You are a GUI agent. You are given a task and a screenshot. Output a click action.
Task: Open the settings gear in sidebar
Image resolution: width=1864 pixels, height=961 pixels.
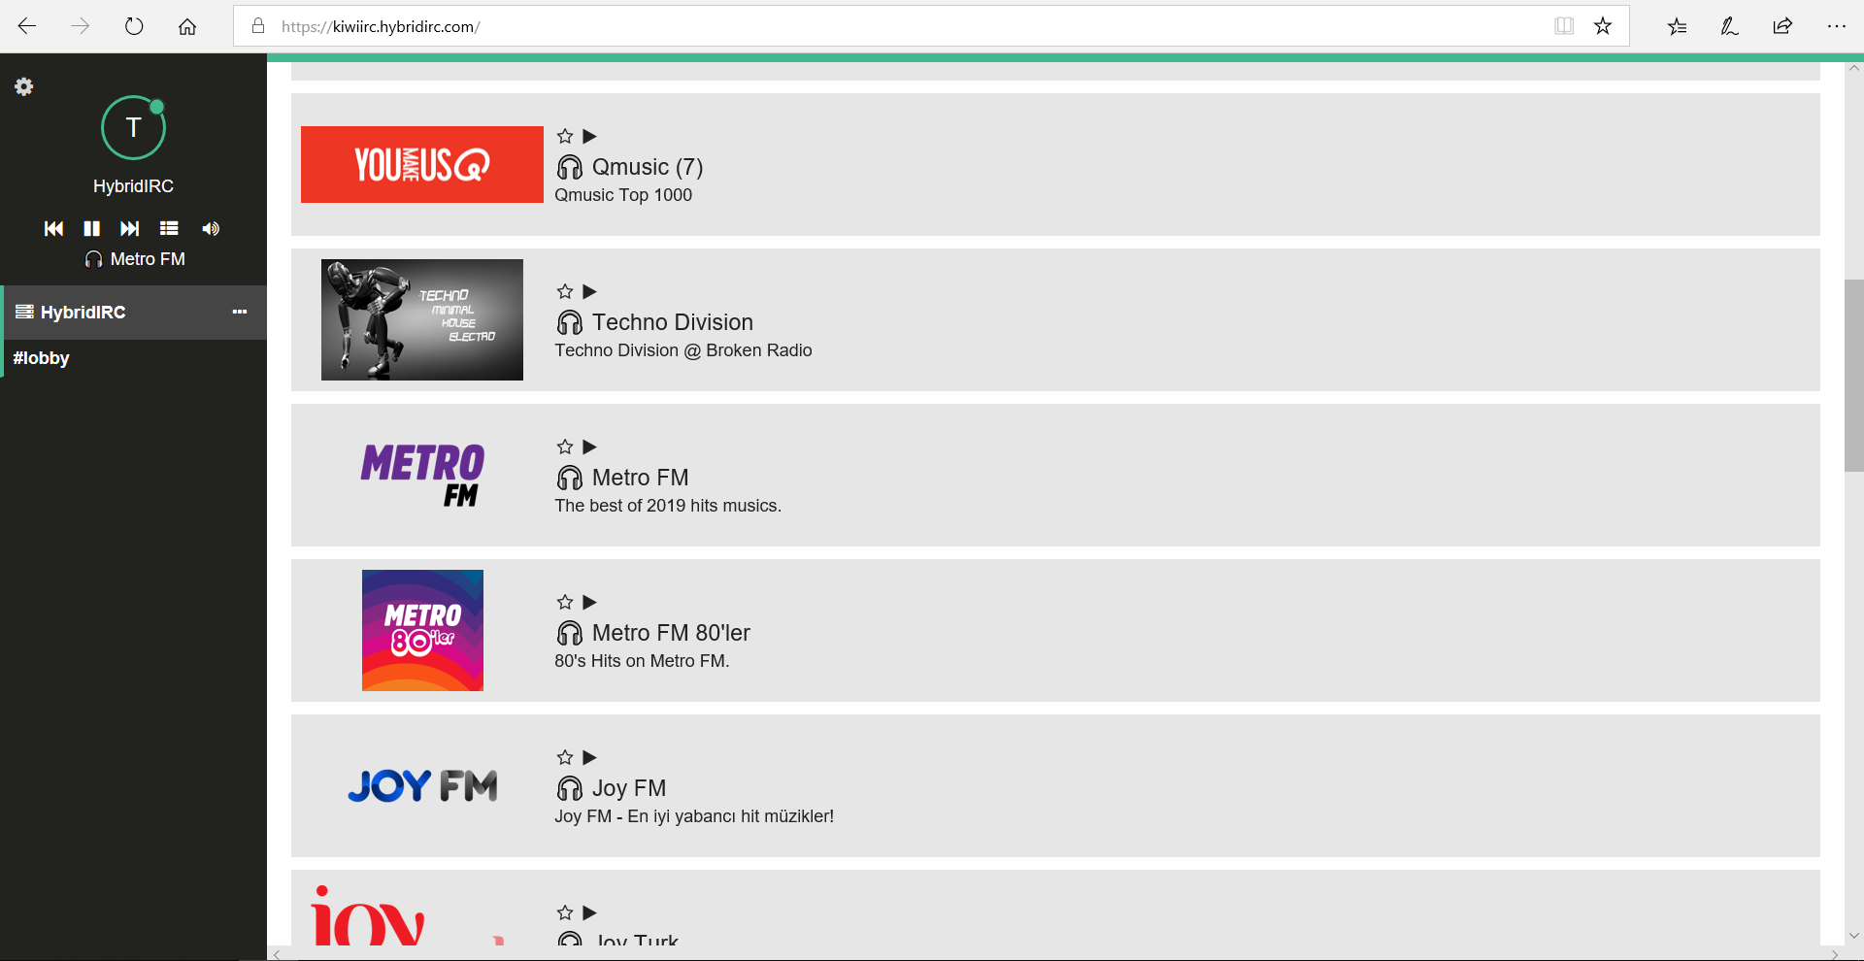[24, 86]
